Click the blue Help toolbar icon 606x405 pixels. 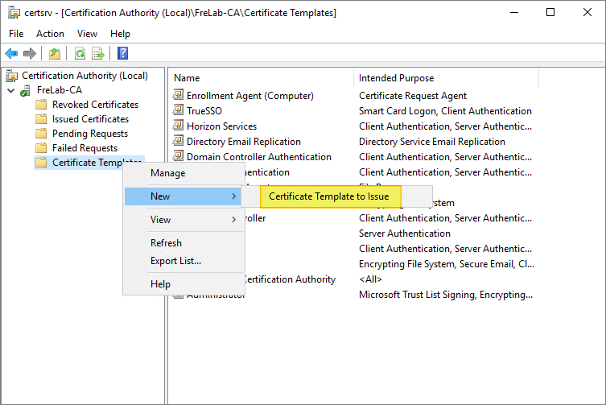coord(123,54)
